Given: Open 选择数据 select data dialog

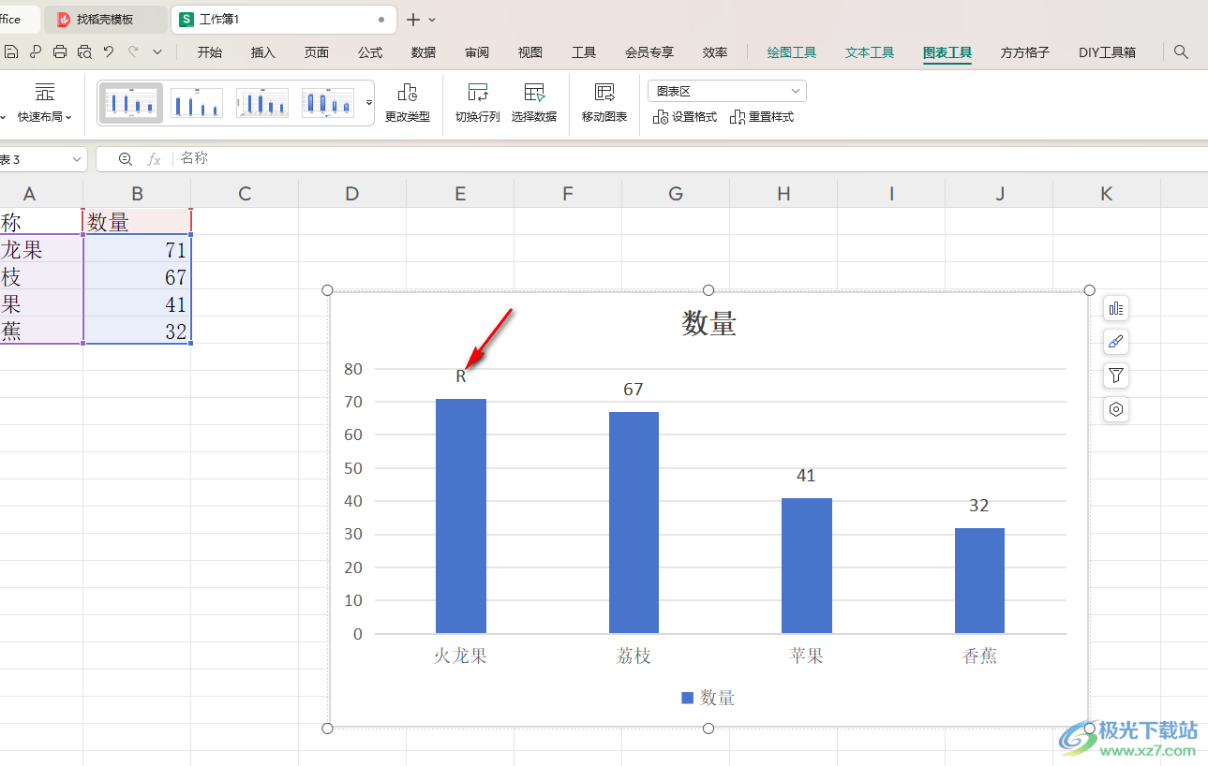Looking at the screenshot, I should click(x=534, y=103).
